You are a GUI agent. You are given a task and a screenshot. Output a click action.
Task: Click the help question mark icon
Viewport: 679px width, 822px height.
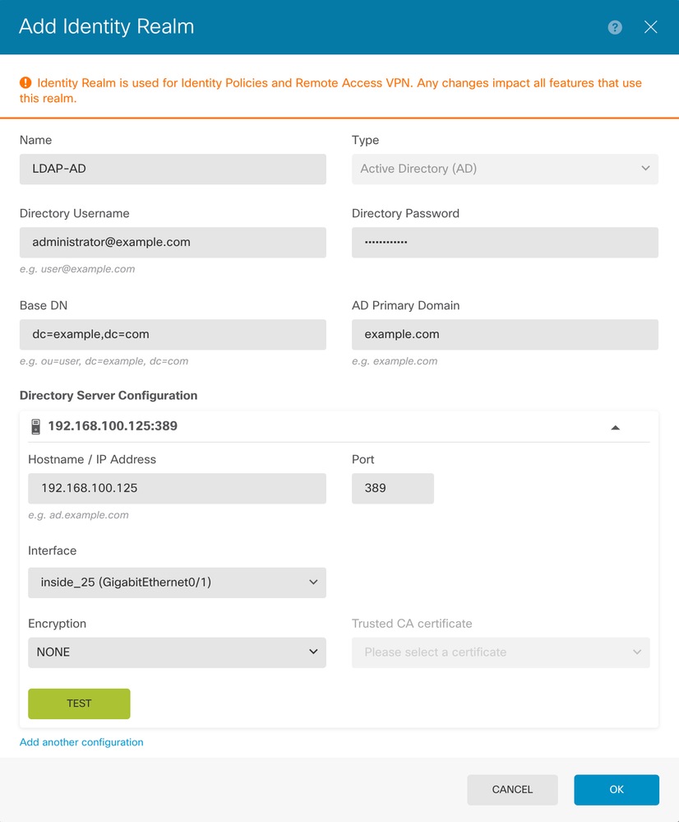615,27
